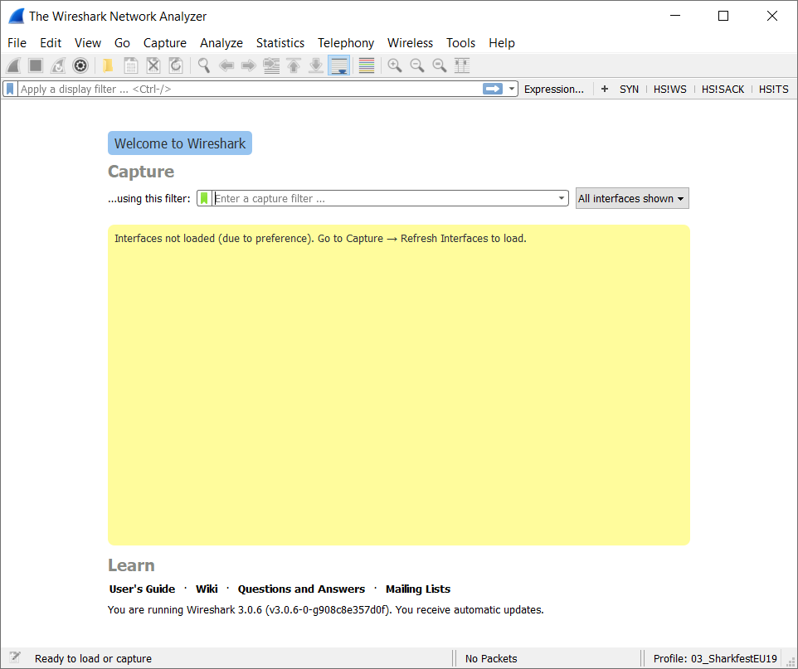
Task: Click the Expression... button
Action: click(553, 89)
